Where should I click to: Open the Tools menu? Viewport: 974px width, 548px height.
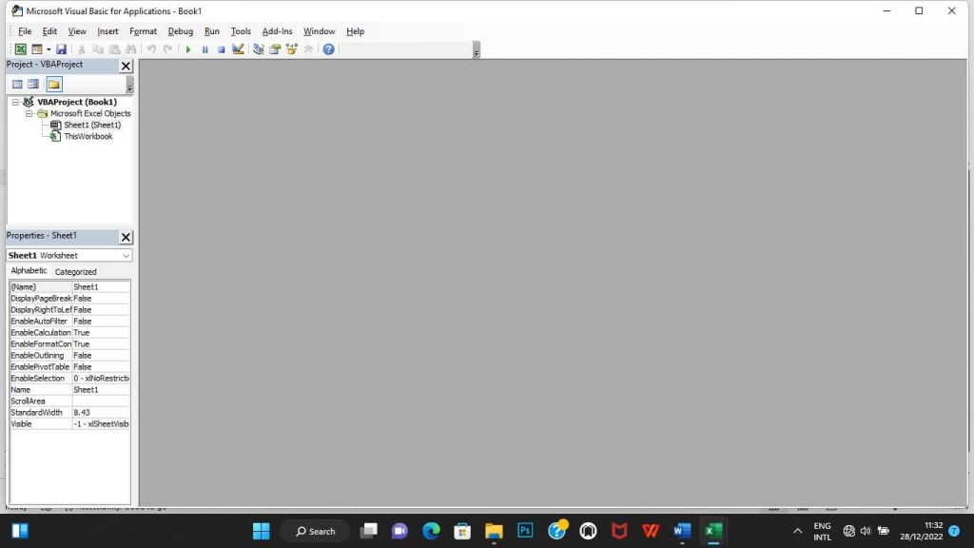coord(241,31)
